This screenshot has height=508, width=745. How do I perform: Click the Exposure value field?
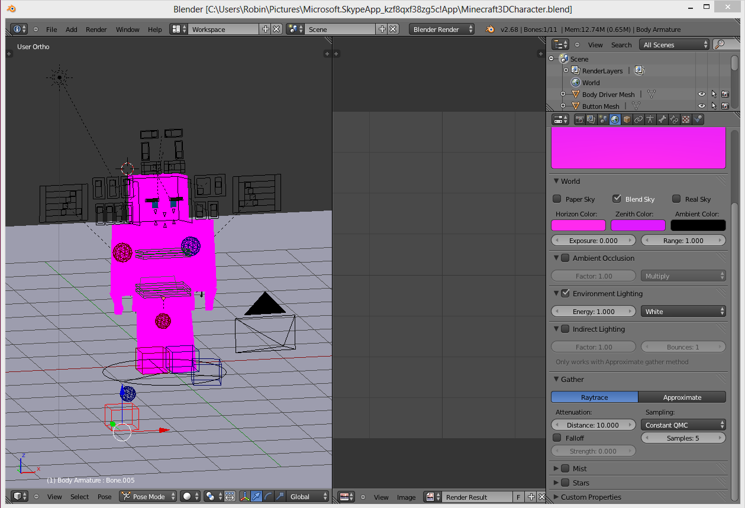point(594,241)
